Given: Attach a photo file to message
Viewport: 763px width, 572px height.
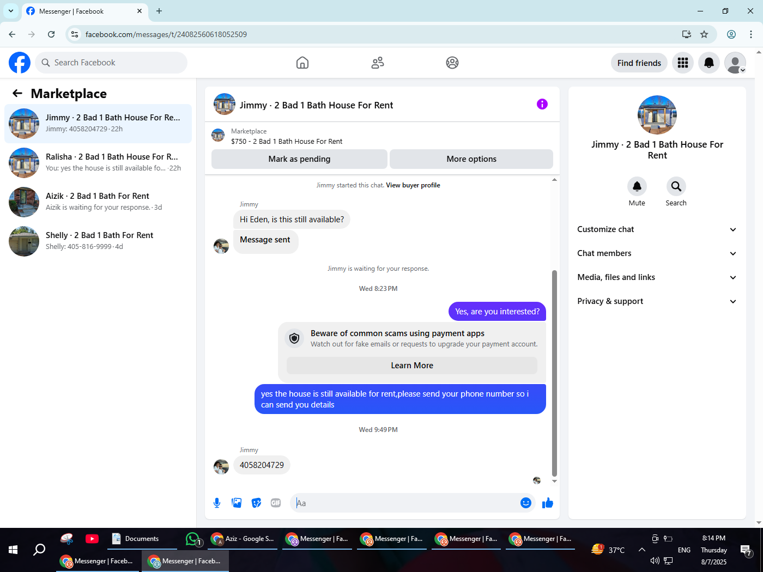Looking at the screenshot, I should (237, 503).
